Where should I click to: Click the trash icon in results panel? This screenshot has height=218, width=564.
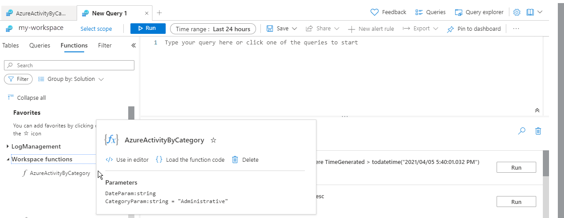click(x=538, y=131)
